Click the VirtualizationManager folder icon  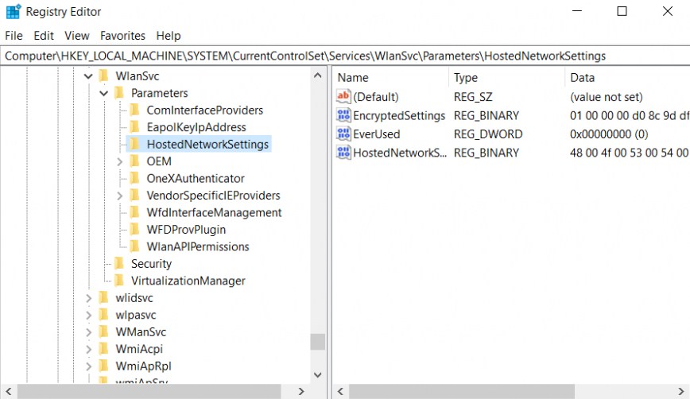pyautogui.click(x=119, y=281)
